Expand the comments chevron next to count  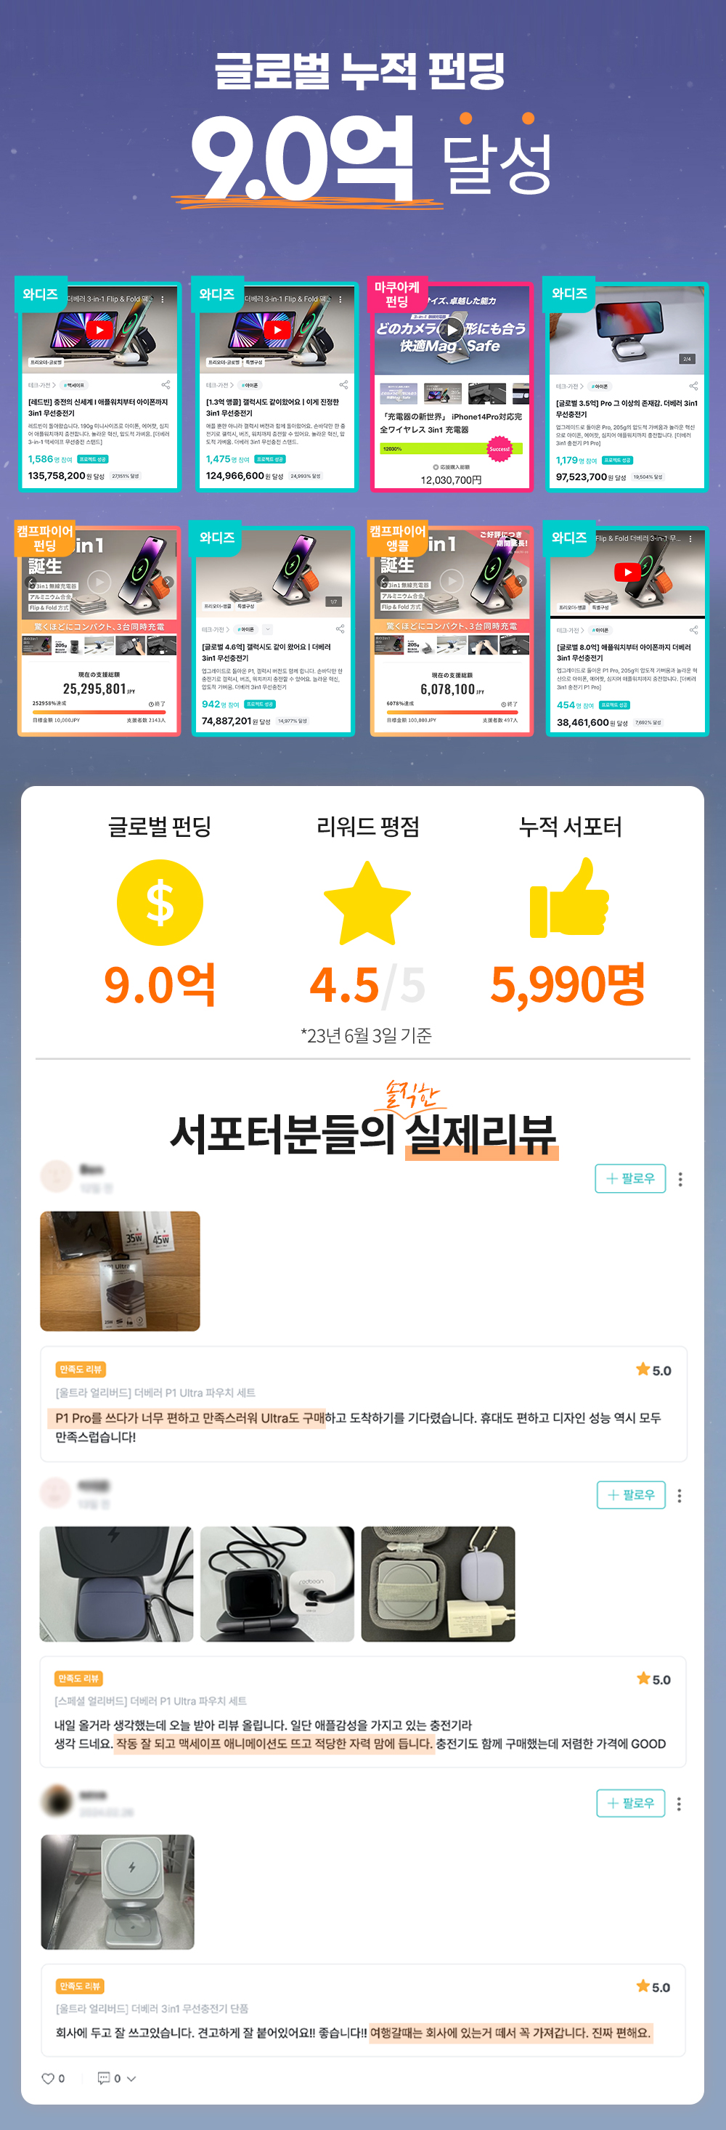(x=131, y=2078)
